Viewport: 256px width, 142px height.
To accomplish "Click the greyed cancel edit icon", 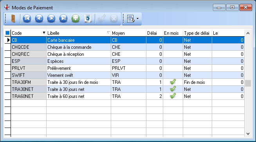I will pyautogui.click(x=114, y=18).
